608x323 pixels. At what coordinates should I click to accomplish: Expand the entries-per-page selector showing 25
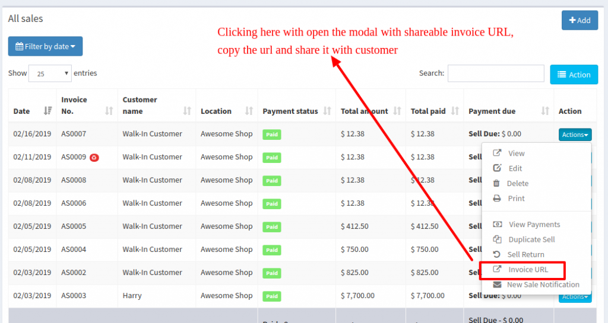point(50,73)
